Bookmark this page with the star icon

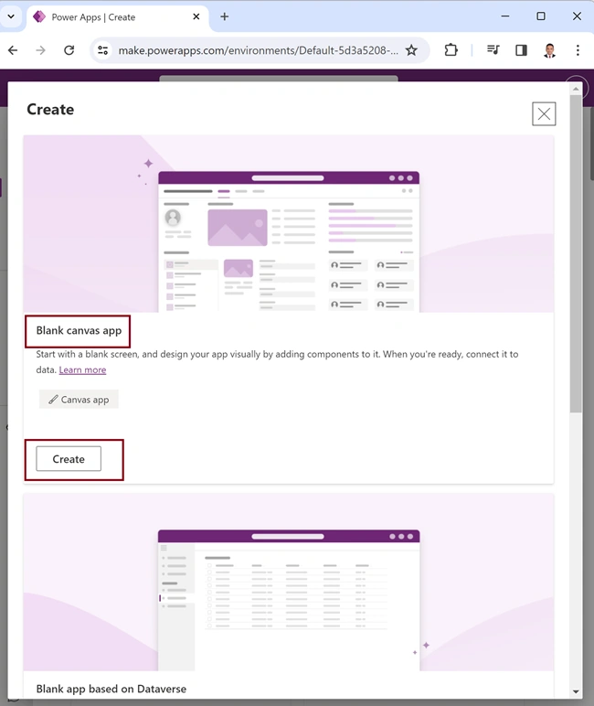pyautogui.click(x=411, y=50)
